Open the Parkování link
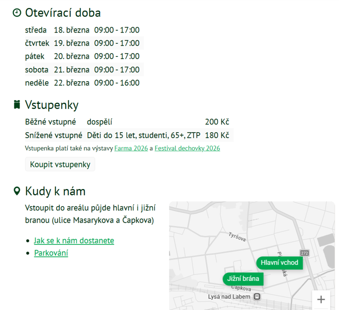339x310 pixels. [51, 253]
